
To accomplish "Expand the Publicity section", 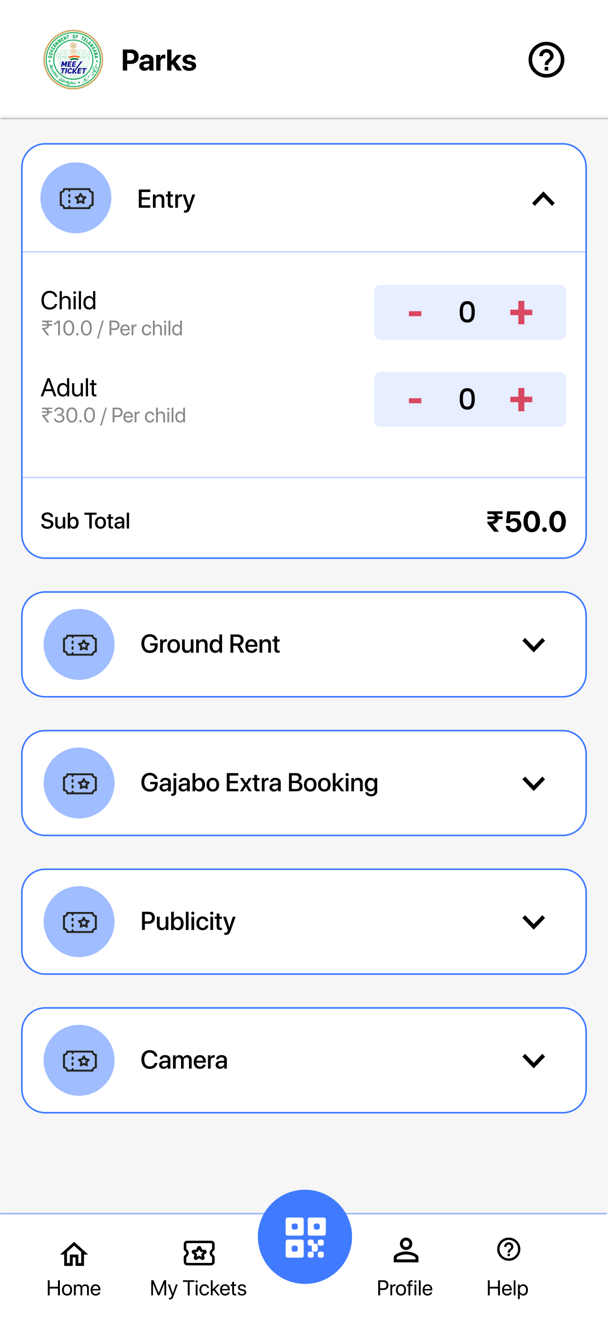I will tap(533, 922).
